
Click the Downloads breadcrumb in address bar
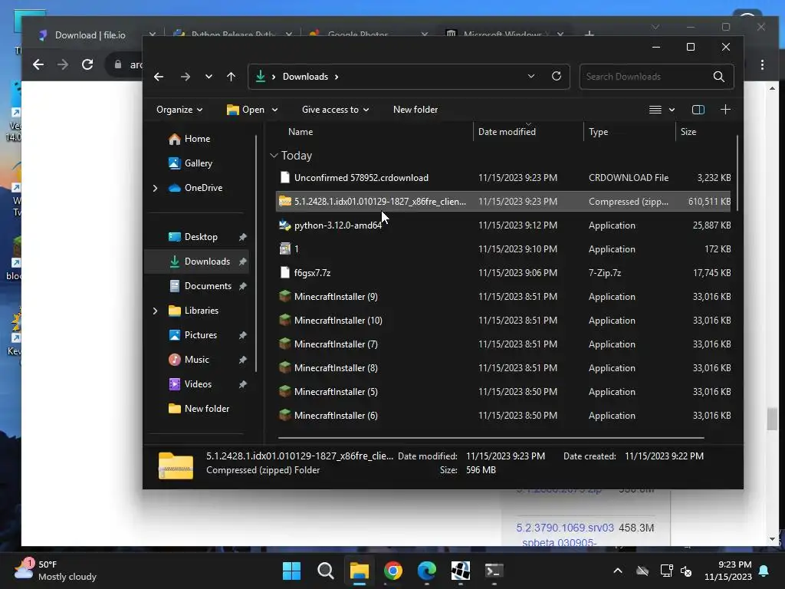click(x=305, y=77)
